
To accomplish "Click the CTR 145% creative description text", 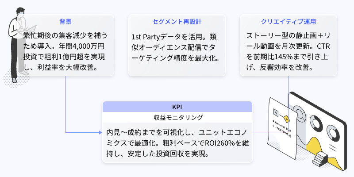I will pos(289,52).
